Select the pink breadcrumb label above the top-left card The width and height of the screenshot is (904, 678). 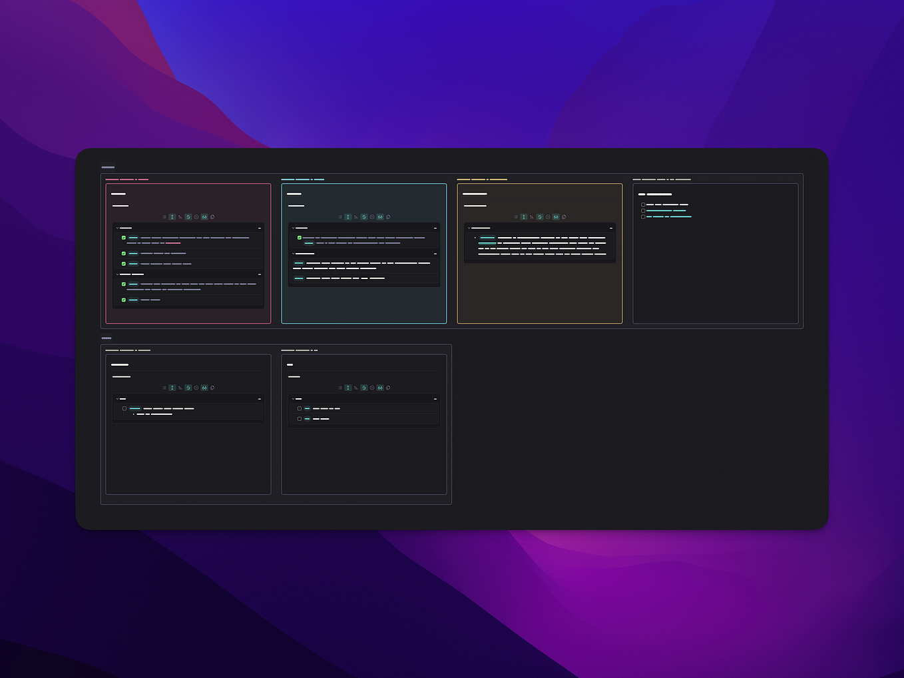(126, 179)
